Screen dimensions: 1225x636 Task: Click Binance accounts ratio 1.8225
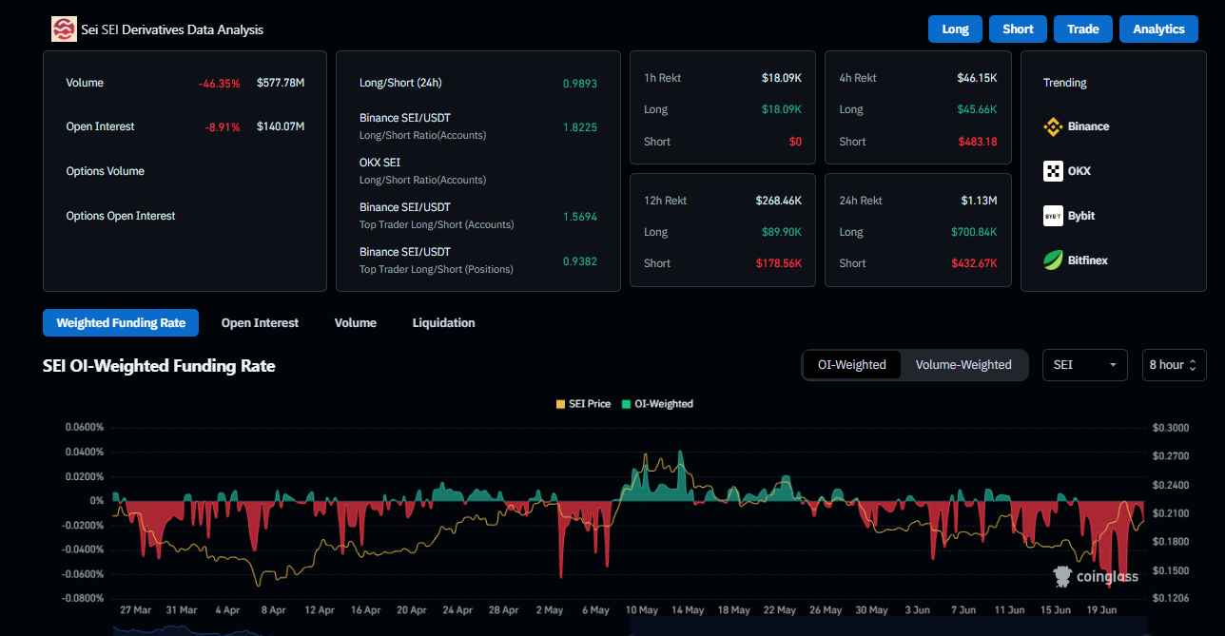[580, 127]
